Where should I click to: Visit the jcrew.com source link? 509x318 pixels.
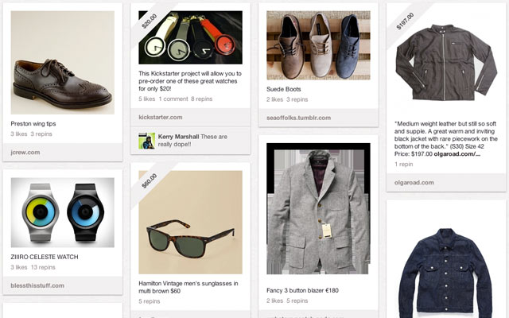(25, 152)
